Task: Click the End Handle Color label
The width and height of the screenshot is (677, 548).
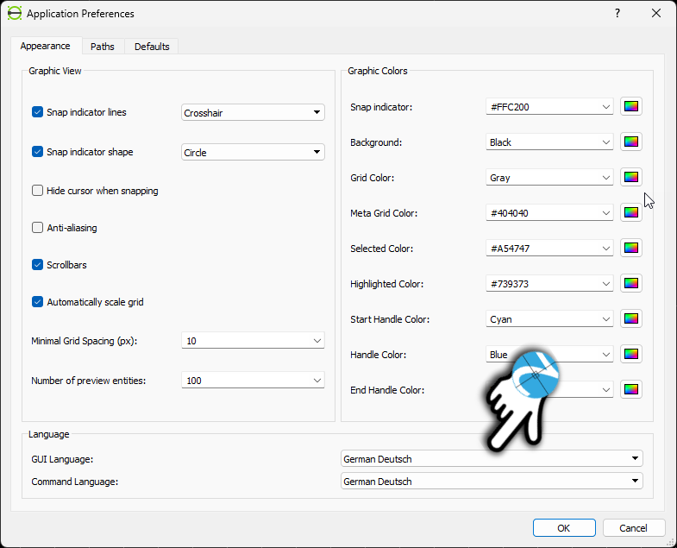Action: 387,390
